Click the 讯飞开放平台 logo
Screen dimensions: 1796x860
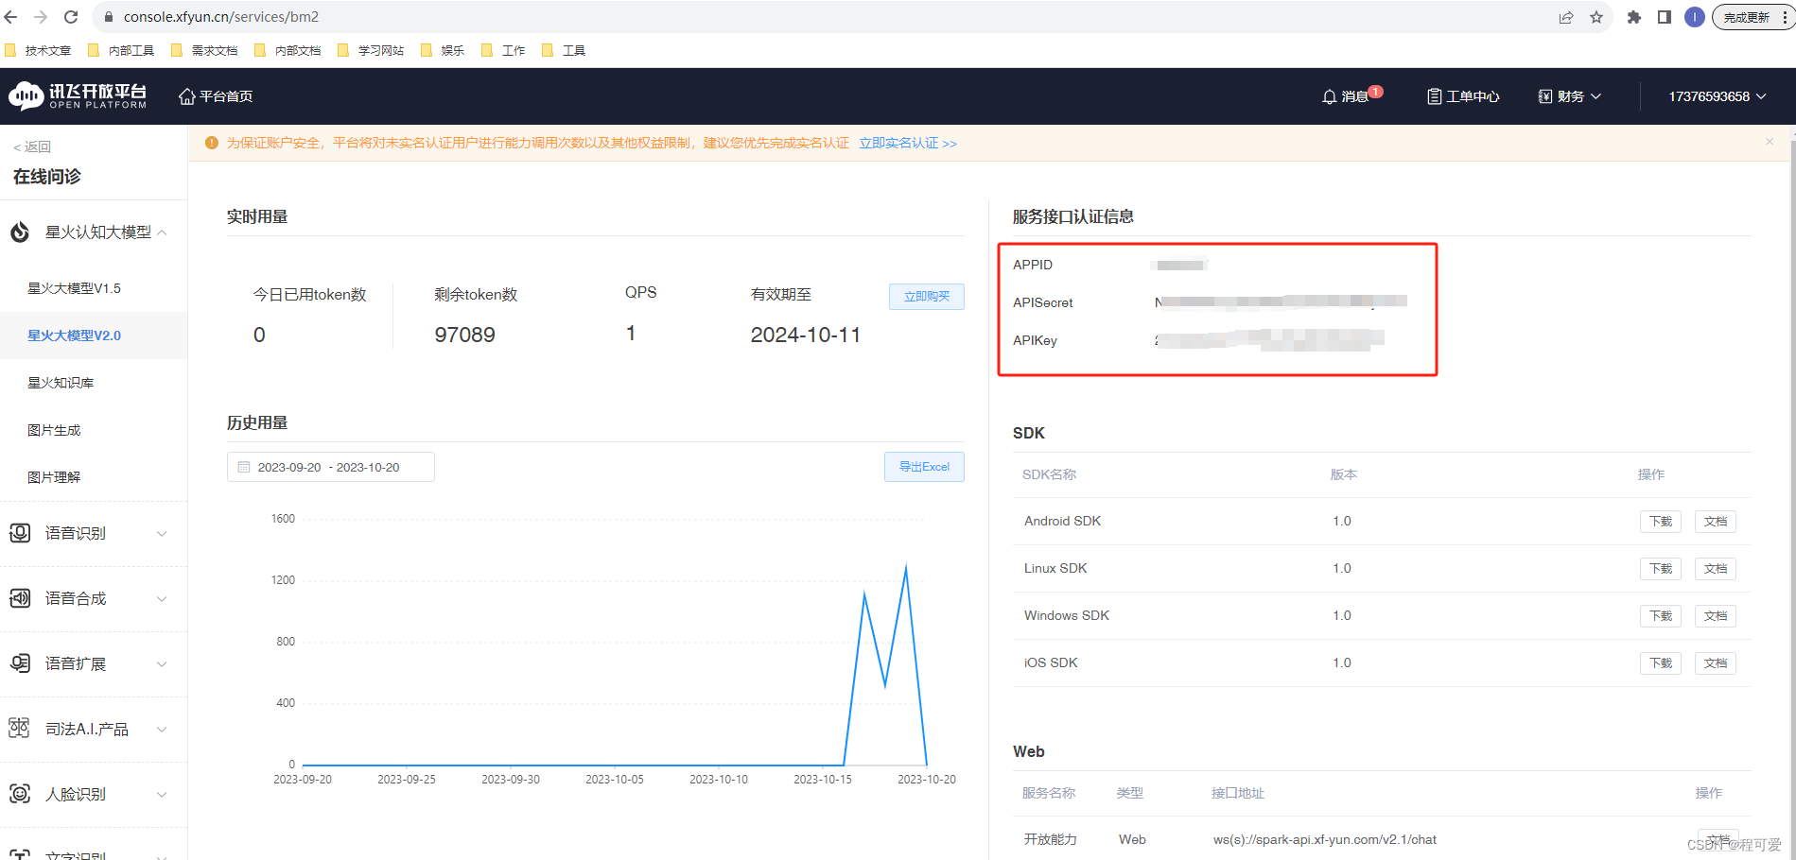pyautogui.click(x=78, y=95)
